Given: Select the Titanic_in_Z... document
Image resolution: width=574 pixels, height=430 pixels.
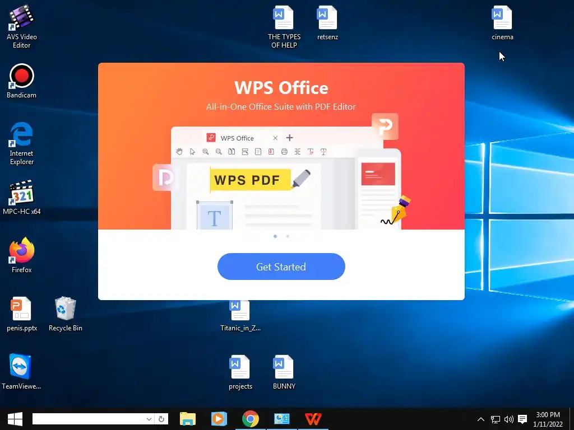Looking at the screenshot, I should coord(240,316).
